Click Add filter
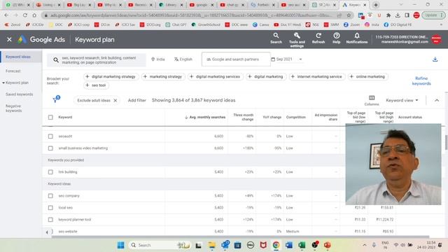This screenshot has width=448, height=252. click(x=137, y=100)
